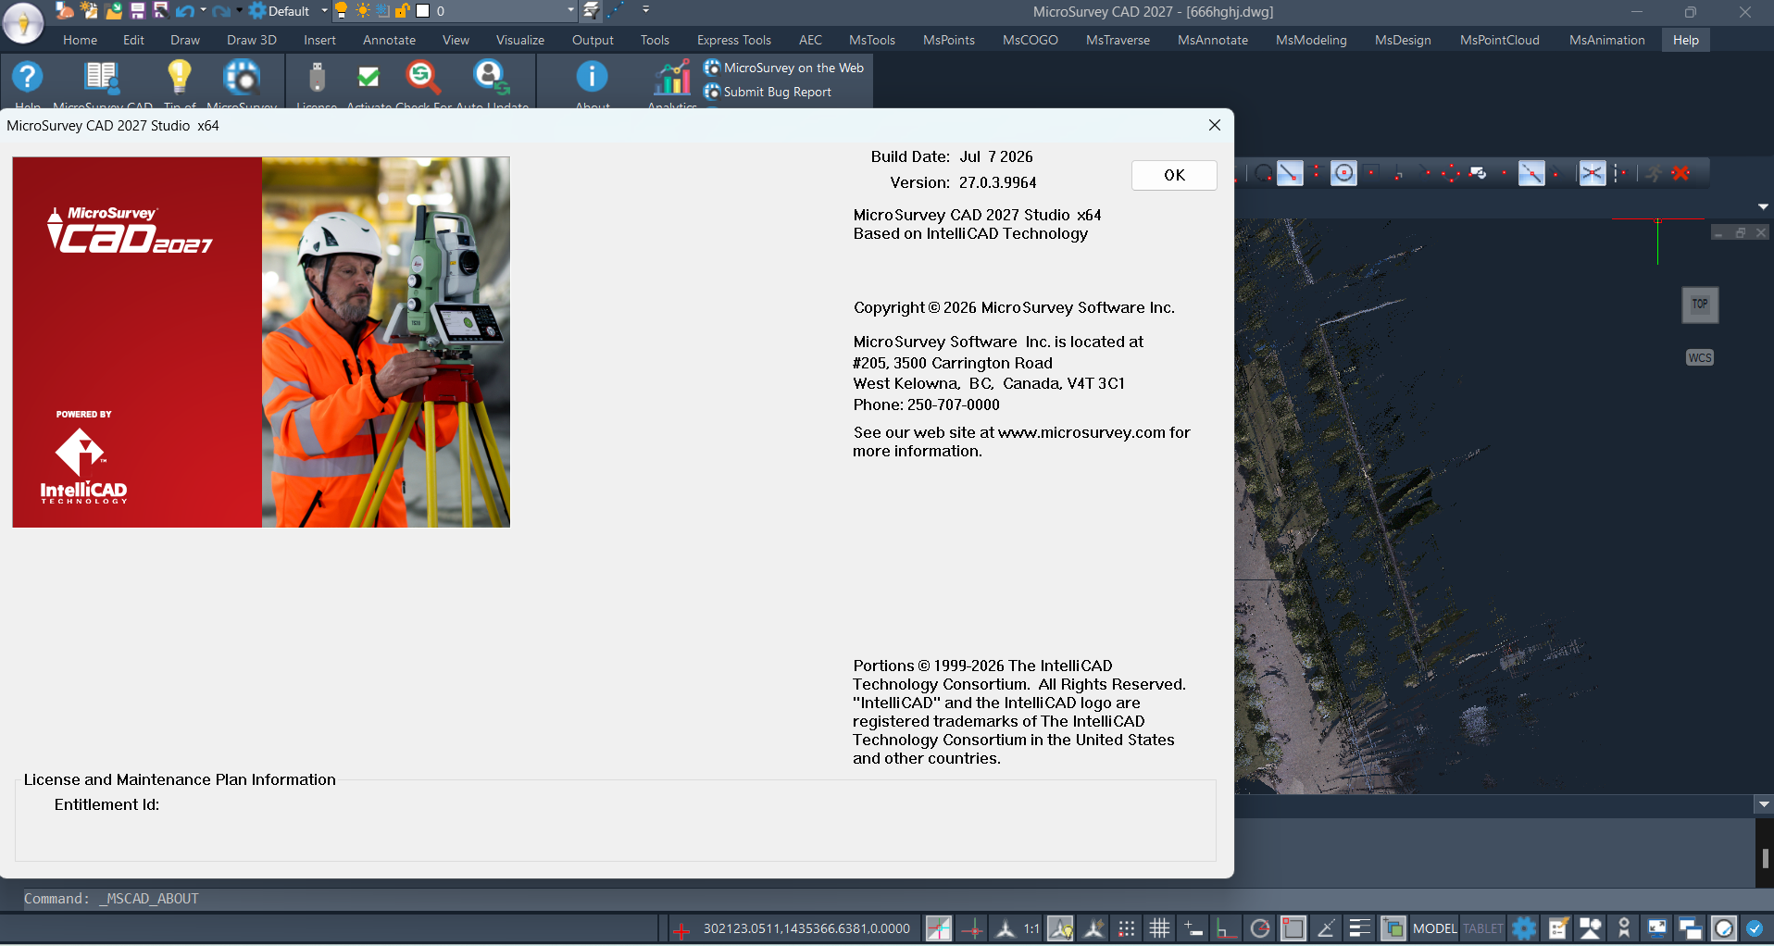1774x946 pixels.
Task: Close the About dialog with X
Action: pos(1214,125)
